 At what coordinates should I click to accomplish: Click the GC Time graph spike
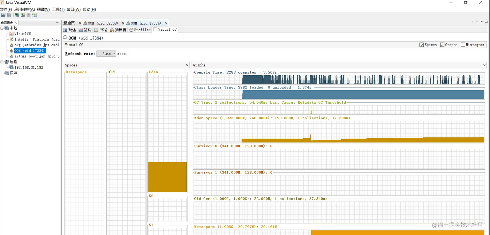[311, 110]
